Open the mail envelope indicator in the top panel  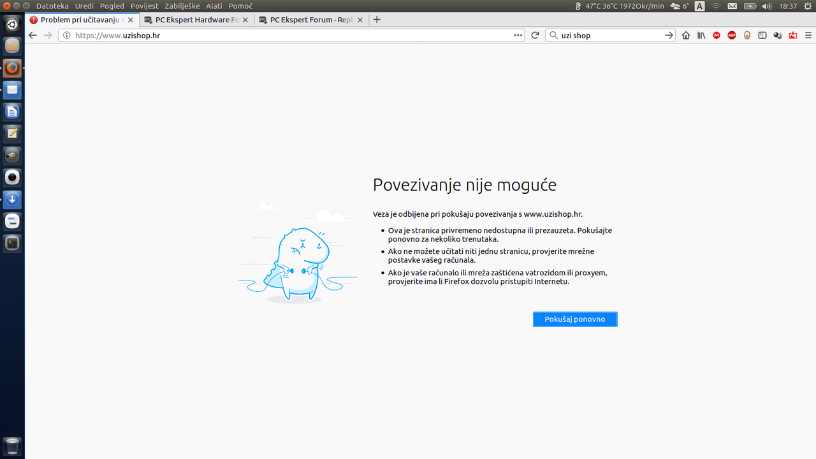pyautogui.click(x=732, y=6)
